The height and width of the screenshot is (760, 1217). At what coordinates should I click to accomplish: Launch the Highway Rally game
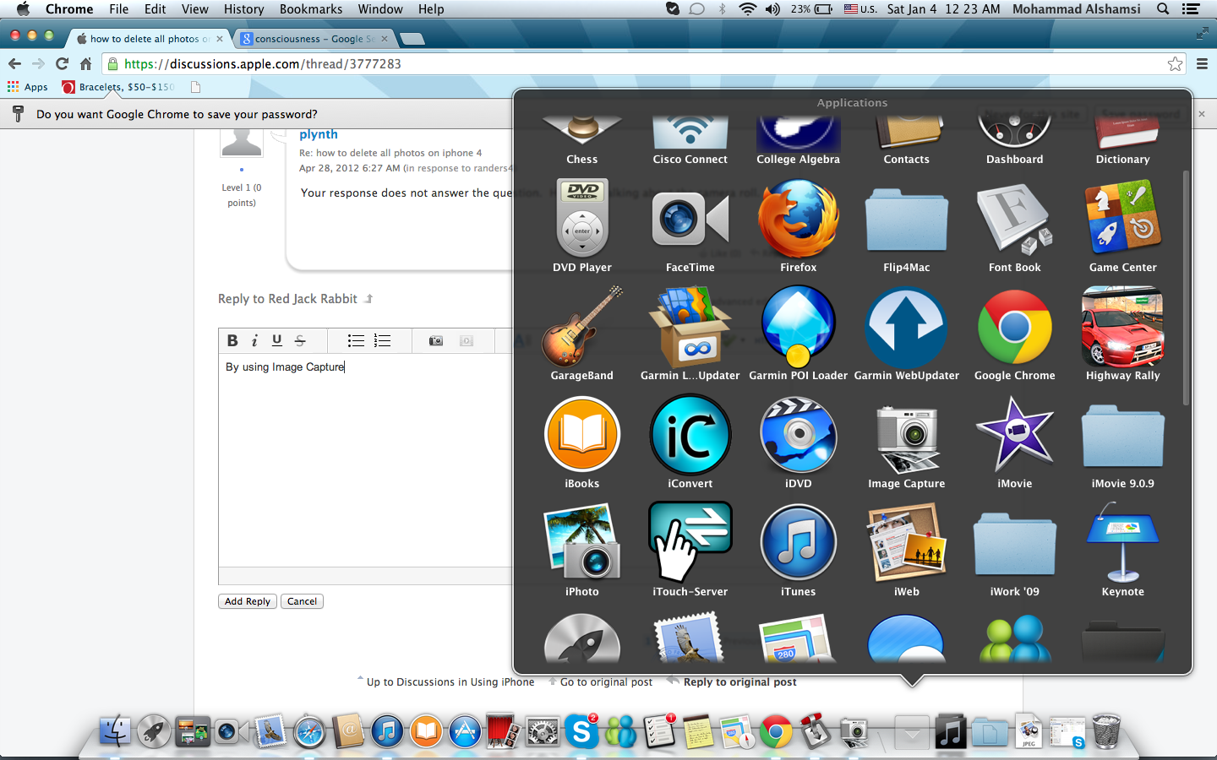(x=1123, y=327)
